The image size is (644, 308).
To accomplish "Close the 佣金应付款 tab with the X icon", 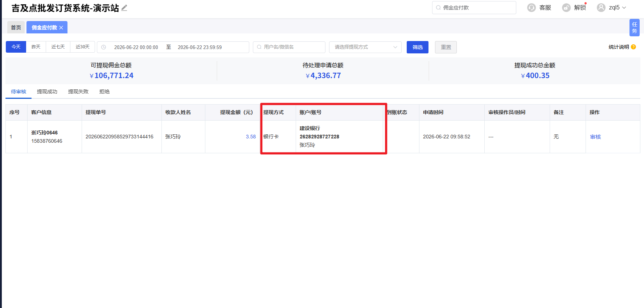I will tap(61, 28).
